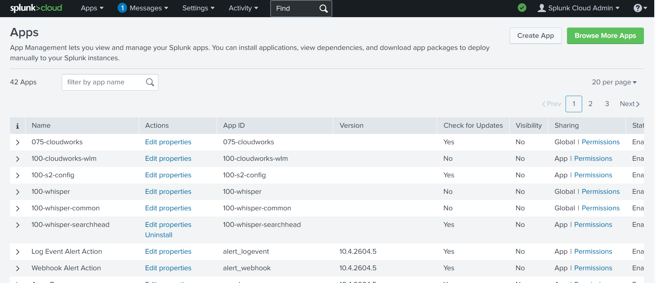Click the alert_logevent App ID cell
Image resolution: width=656 pixels, height=283 pixels.
click(x=246, y=251)
